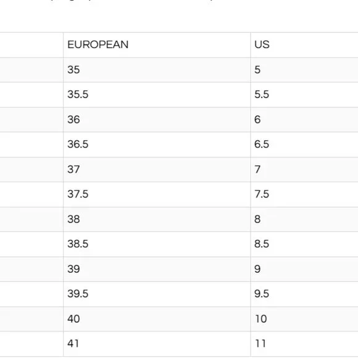Select the European size 35 cell
Viewport: 358px width, 358px height.
(157, 70)
